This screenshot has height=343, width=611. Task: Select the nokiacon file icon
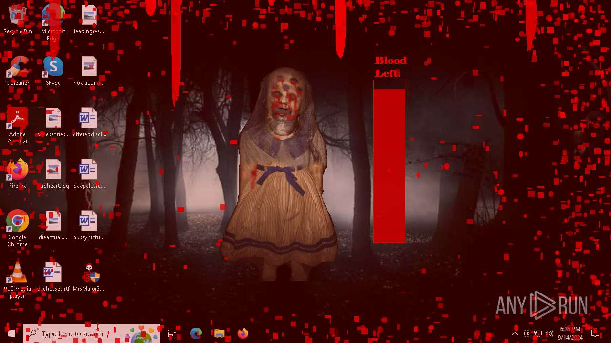(x=89, y=71)
